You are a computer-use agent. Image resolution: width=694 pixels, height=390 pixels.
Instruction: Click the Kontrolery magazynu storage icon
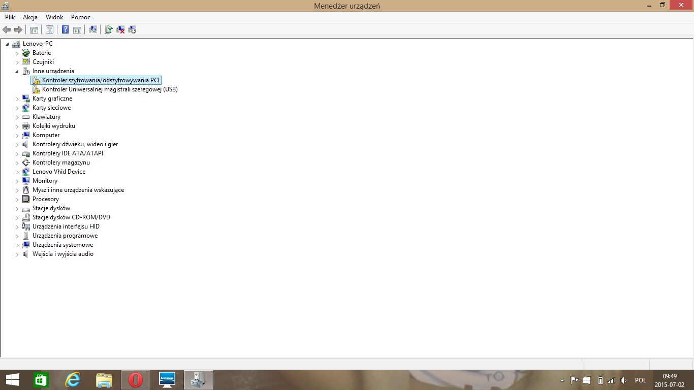26,162
